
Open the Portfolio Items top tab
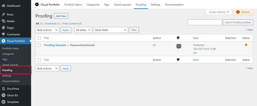[x=73, y=5]
